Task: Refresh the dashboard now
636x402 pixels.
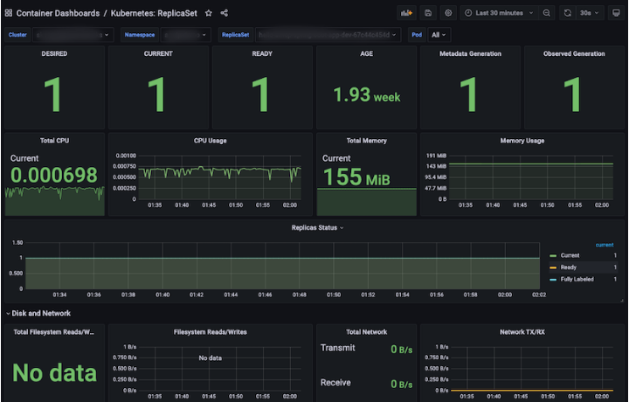Action: pos(568,13)
